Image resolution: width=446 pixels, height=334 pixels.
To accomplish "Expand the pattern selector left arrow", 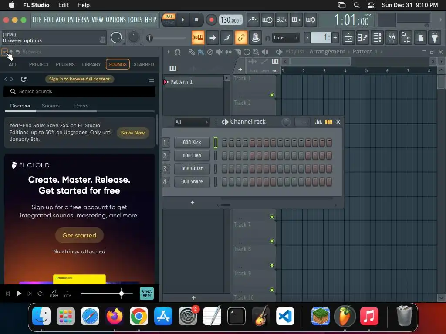I will pos(307,37).
